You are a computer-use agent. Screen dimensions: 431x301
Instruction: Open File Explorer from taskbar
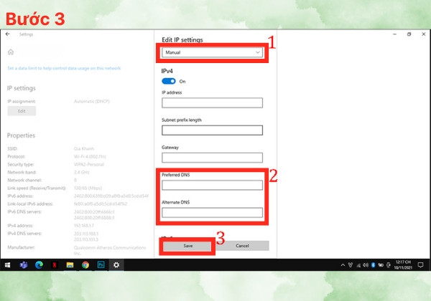coord(70,265)
